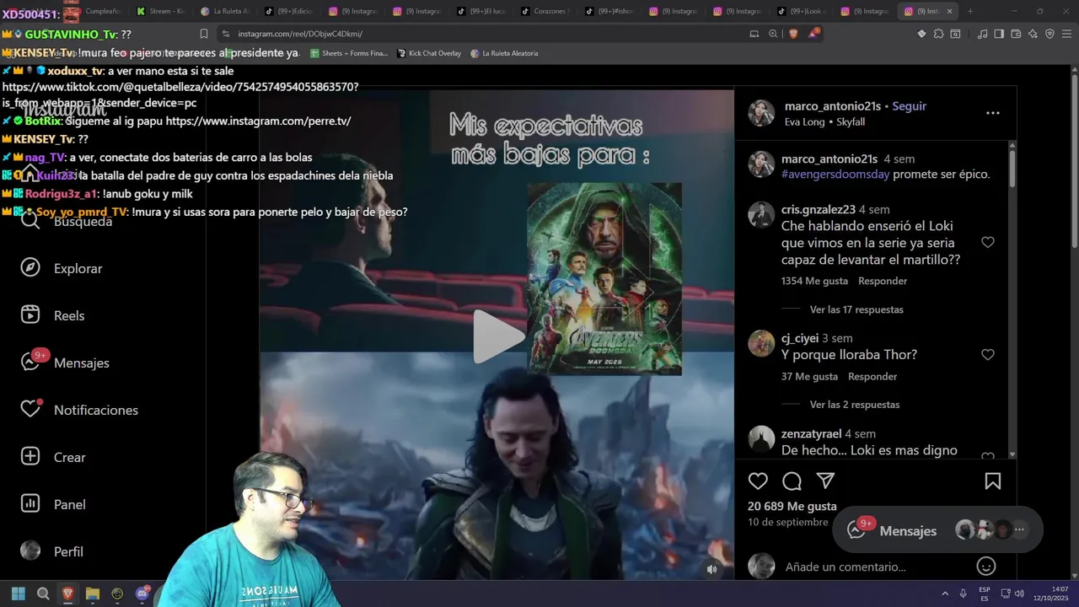Open marco_antonio21s profile from the header
Screen dimensions: 1079x607
832,106
